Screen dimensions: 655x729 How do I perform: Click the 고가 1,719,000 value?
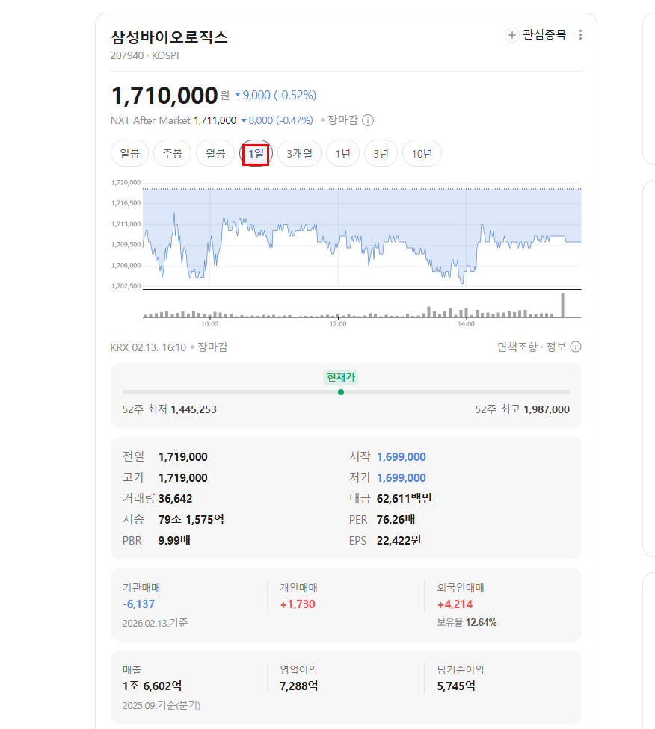pos(183,478)
